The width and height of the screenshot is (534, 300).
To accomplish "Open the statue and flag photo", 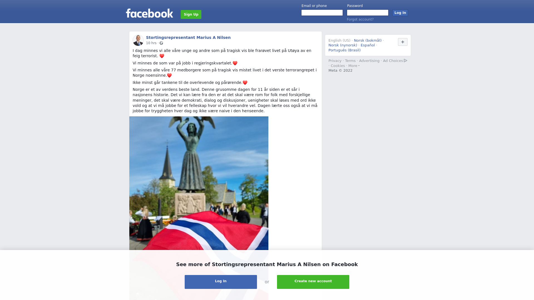I will [x=199, y=183].
